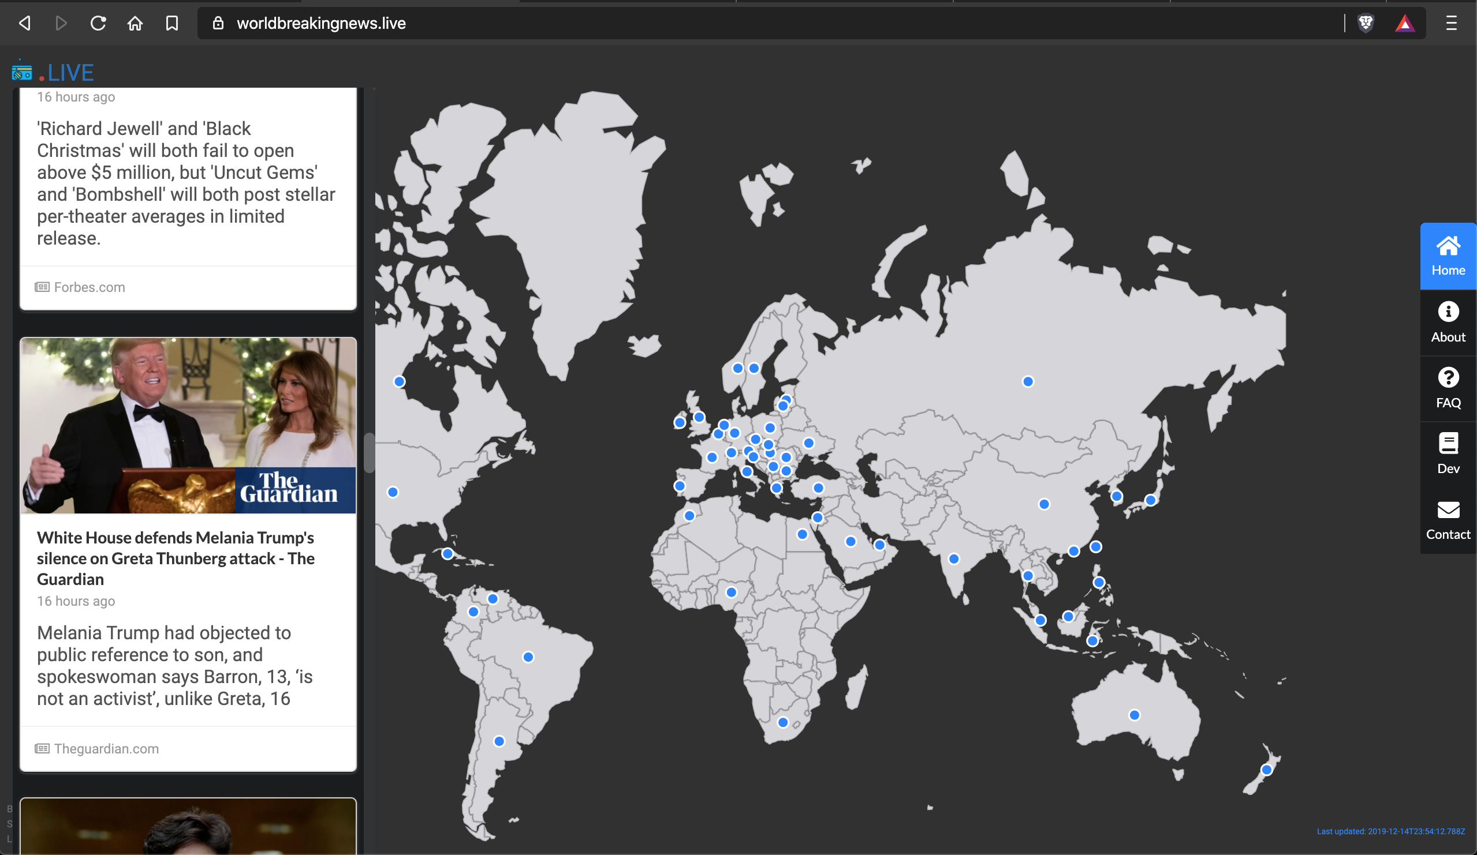Click the Brave shields lion icon
1477x855 pixels.
point(1366,24)
